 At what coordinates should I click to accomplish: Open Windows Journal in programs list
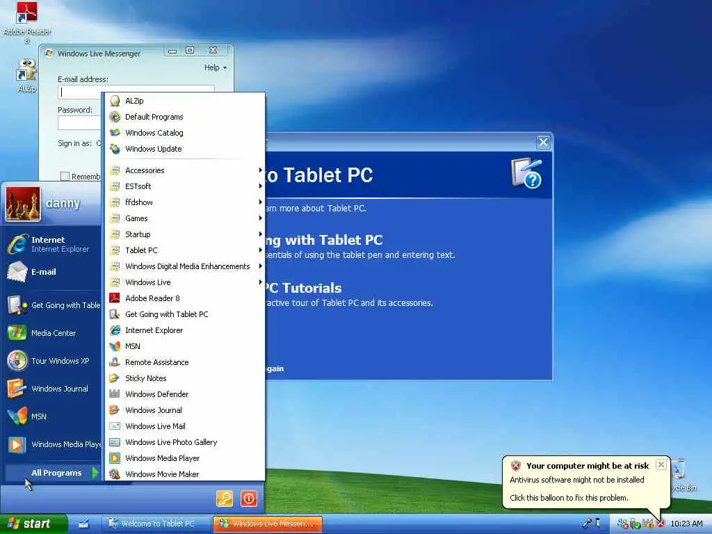tap(185, 410)
